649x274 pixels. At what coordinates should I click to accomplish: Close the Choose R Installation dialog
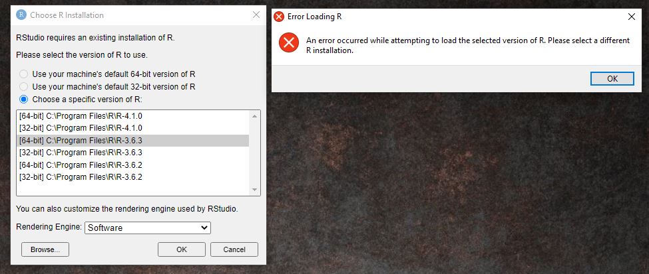(x=256, y=15)
